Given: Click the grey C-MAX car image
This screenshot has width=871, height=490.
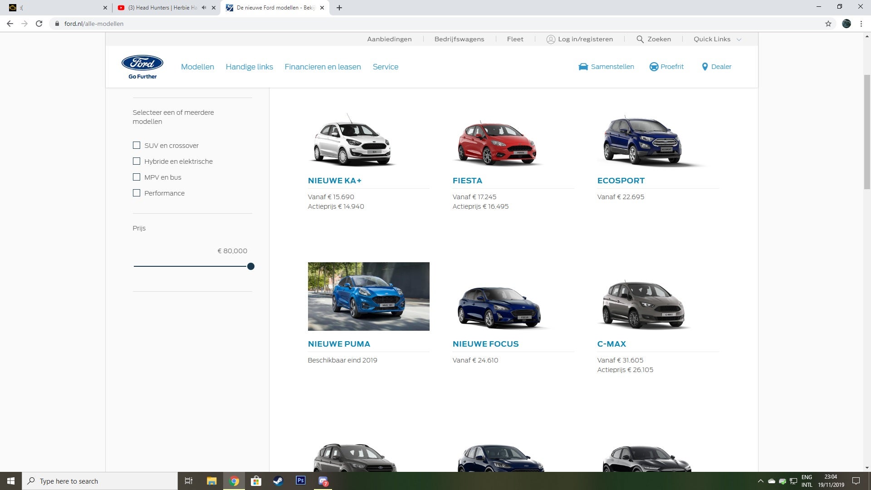Looking at the screenshot, I should pos(643,305).
